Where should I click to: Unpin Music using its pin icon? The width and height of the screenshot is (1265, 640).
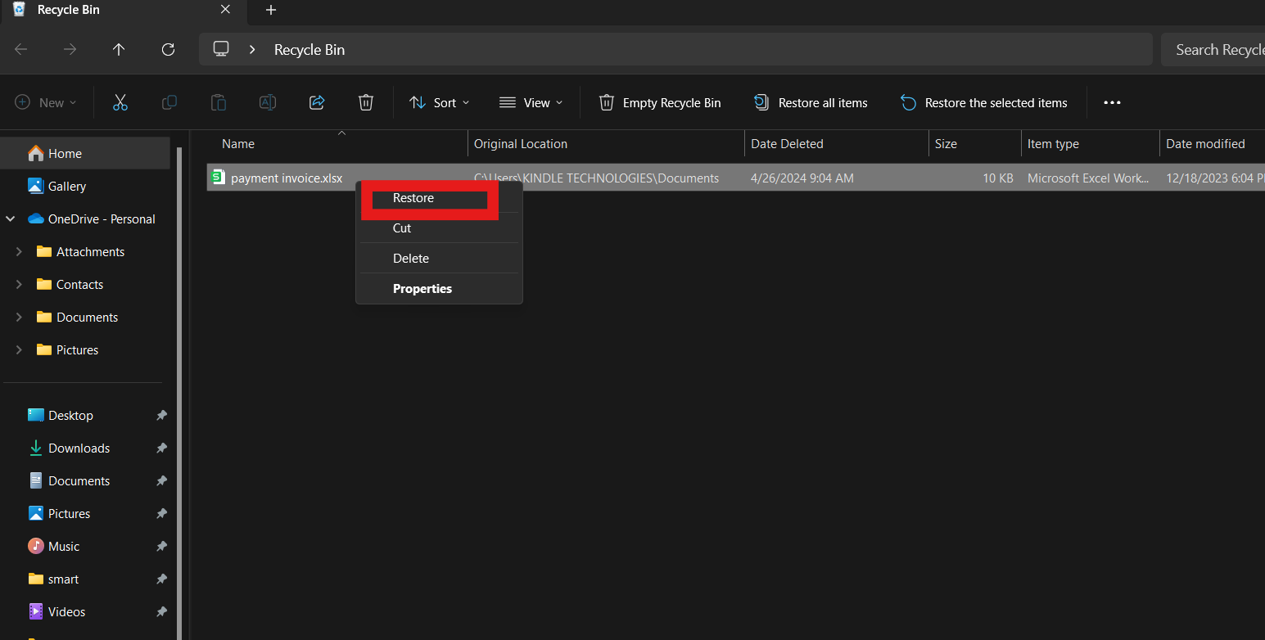[161, 547]
